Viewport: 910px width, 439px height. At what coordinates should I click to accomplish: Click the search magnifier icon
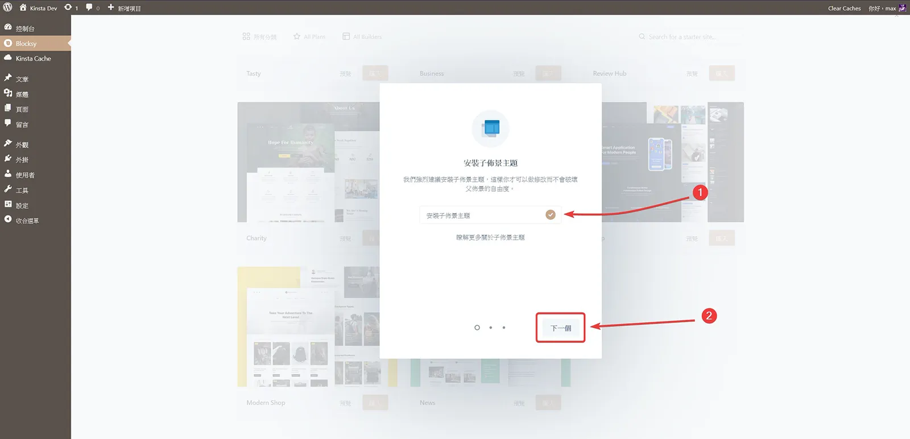tap(642, 36)
